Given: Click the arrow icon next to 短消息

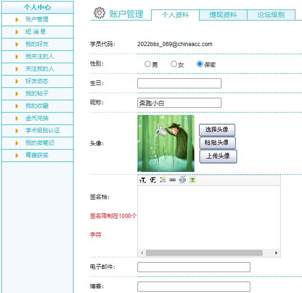Looking at the screenshot, I should (17, 32).
